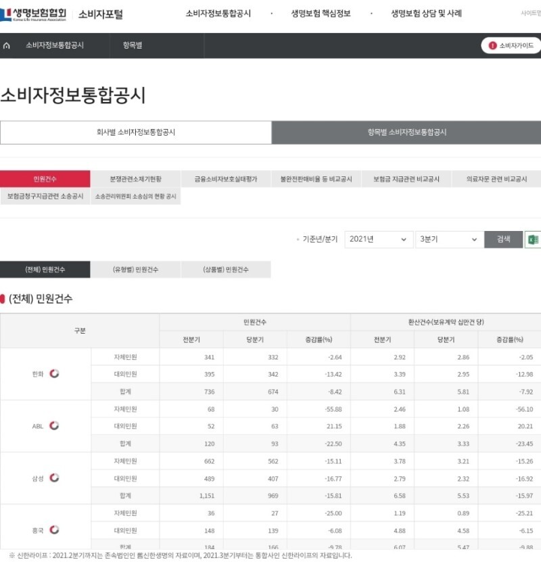The width and height of the screenshot is (541, 570).
Task: Select the 분쟁관련소제기현황 tab
Action: [135, 179]
